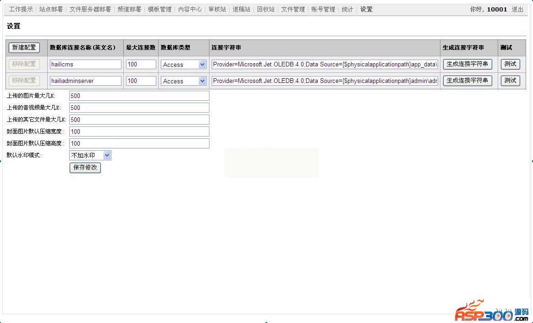Screen dimensions: 533x323
Task: Focus the hailicms connection name field
Action: click(x=85, y=64)
